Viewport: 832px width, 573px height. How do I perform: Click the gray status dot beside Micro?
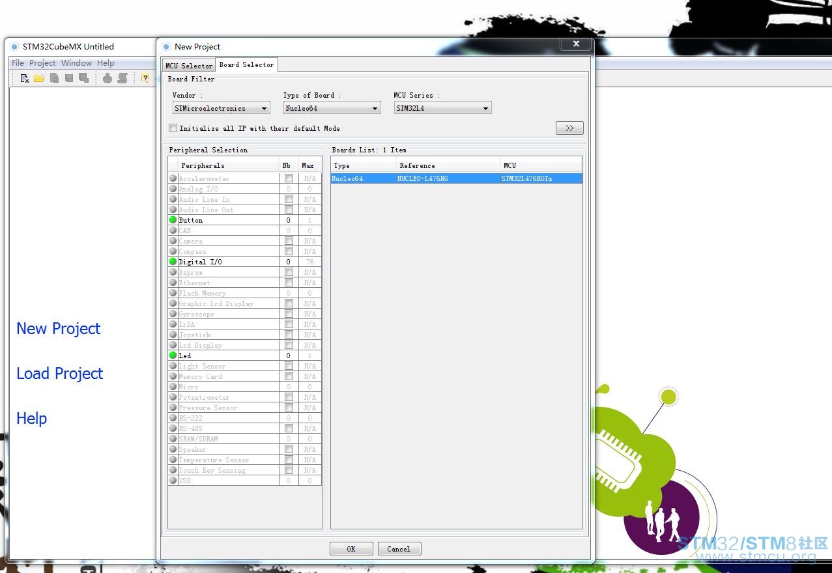click(x=173, y=387)
